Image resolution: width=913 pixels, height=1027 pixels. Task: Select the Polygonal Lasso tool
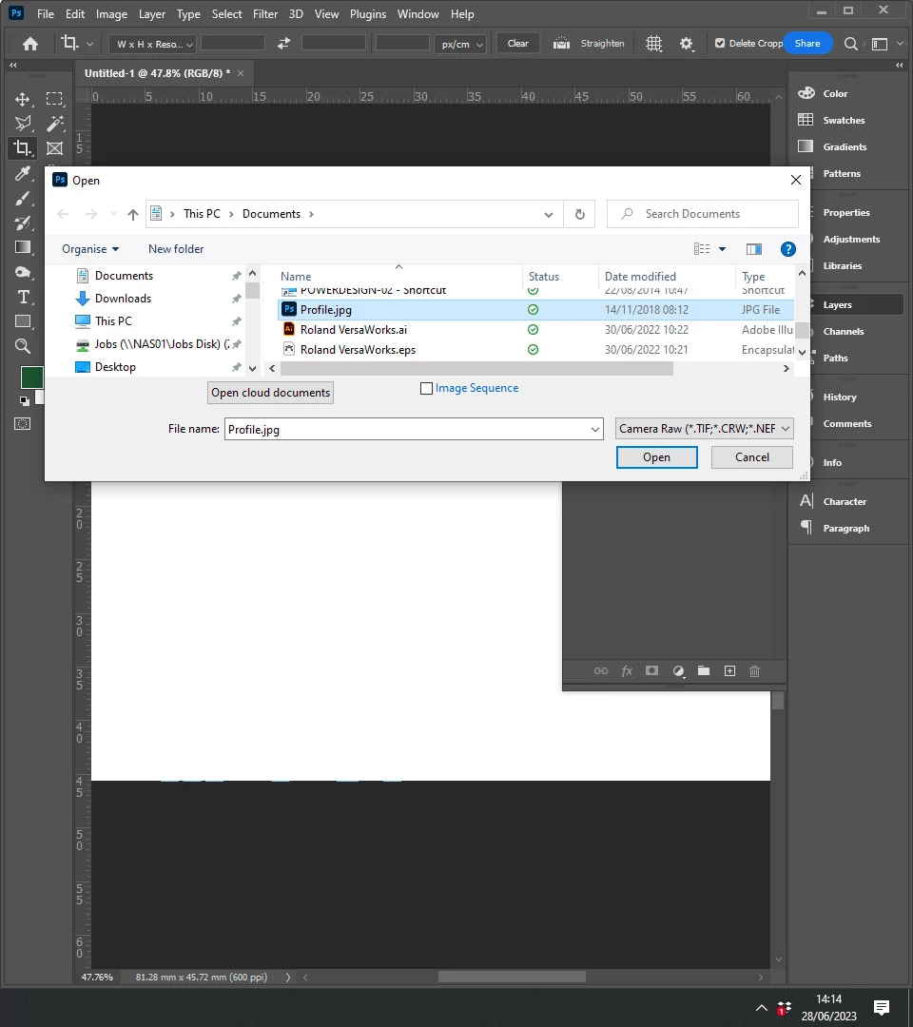(22, 123)
